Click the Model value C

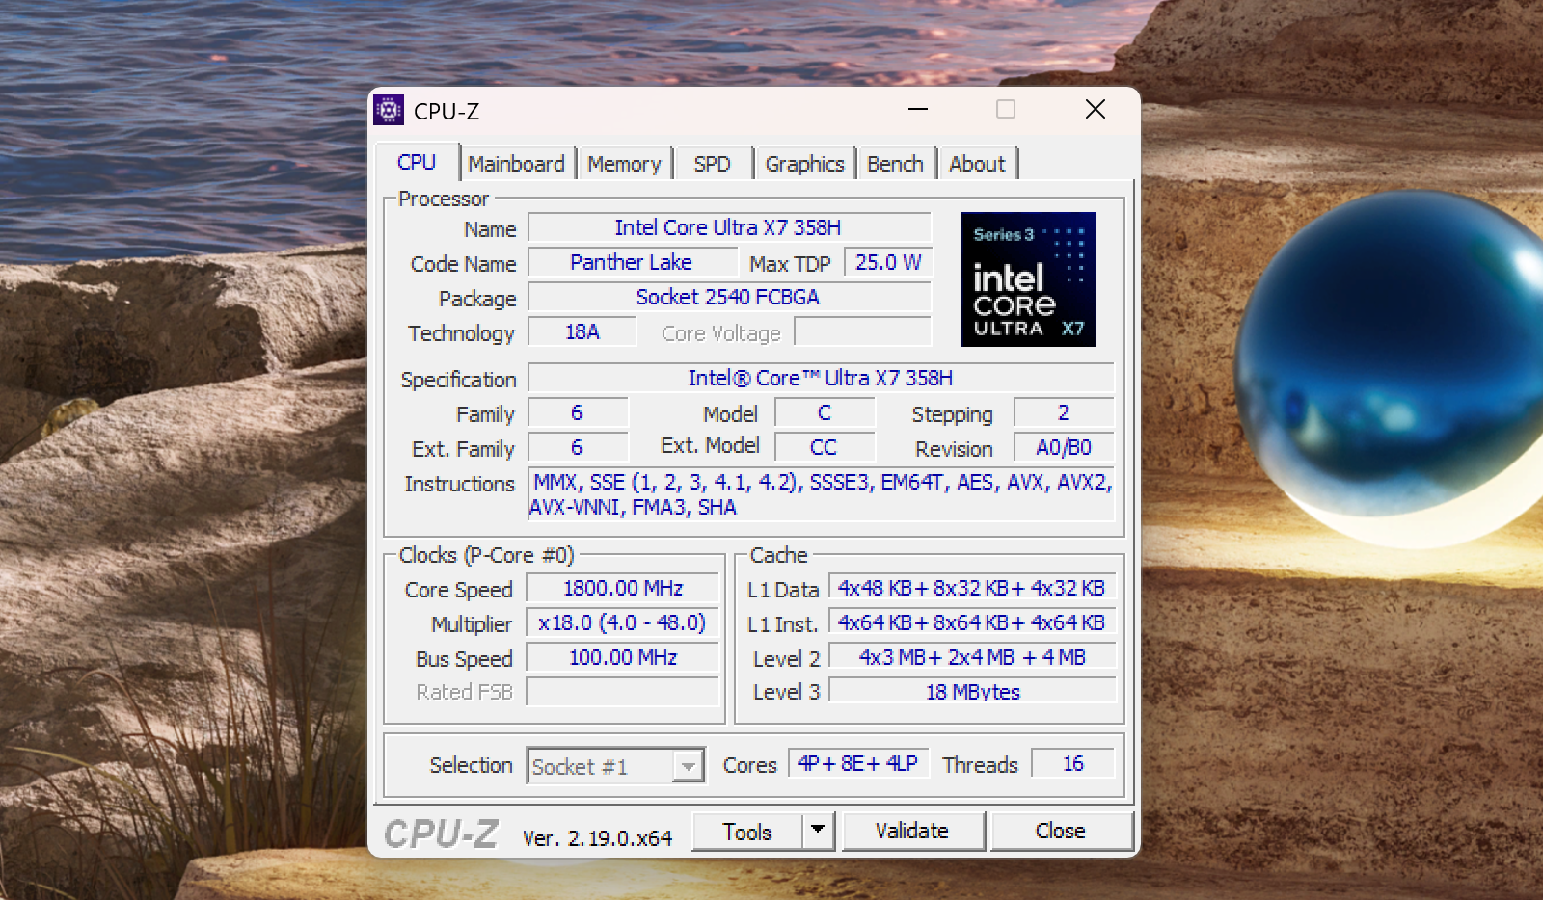point(825,412)
